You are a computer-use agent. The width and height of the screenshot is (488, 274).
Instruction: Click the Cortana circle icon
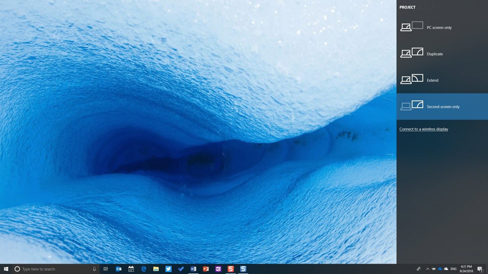(x=17, y=269)
